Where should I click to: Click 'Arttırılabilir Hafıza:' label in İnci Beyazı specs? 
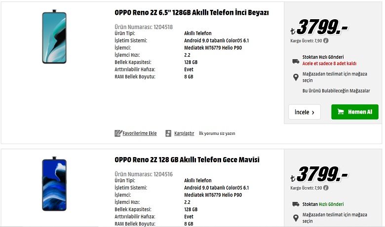click(135, 69)
